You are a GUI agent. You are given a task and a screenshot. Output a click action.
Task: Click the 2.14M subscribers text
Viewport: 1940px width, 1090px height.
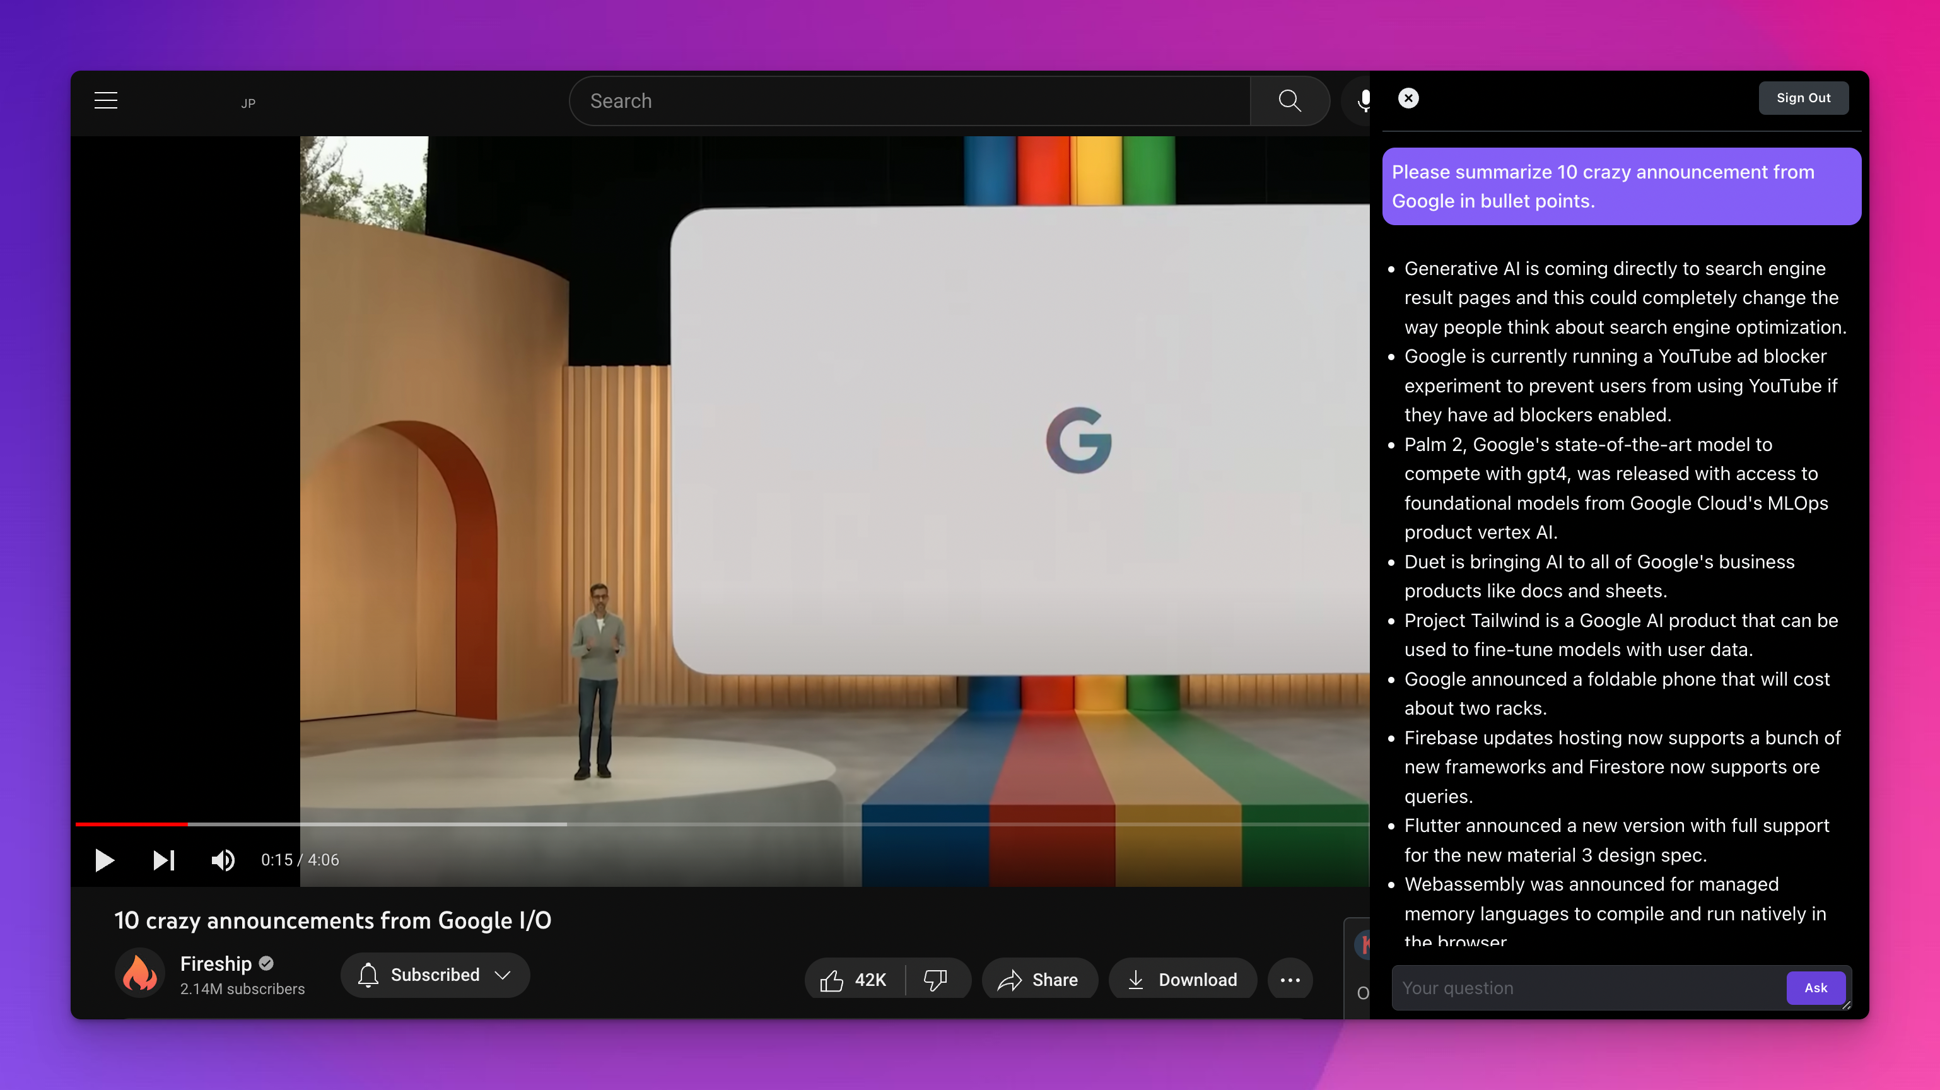pos(242,989)
